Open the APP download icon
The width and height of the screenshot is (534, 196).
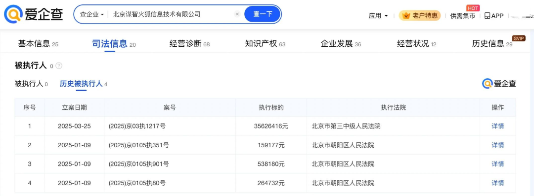[493, 16]
